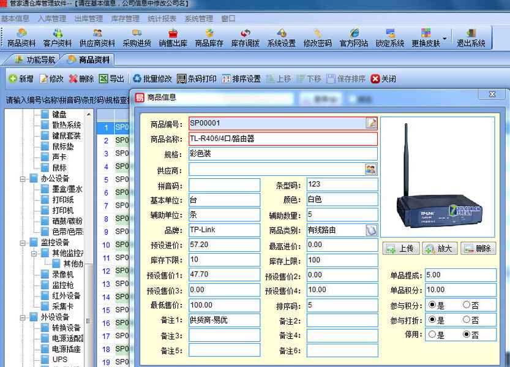Open 库存调拨 toolbar icon

[246, 38]
